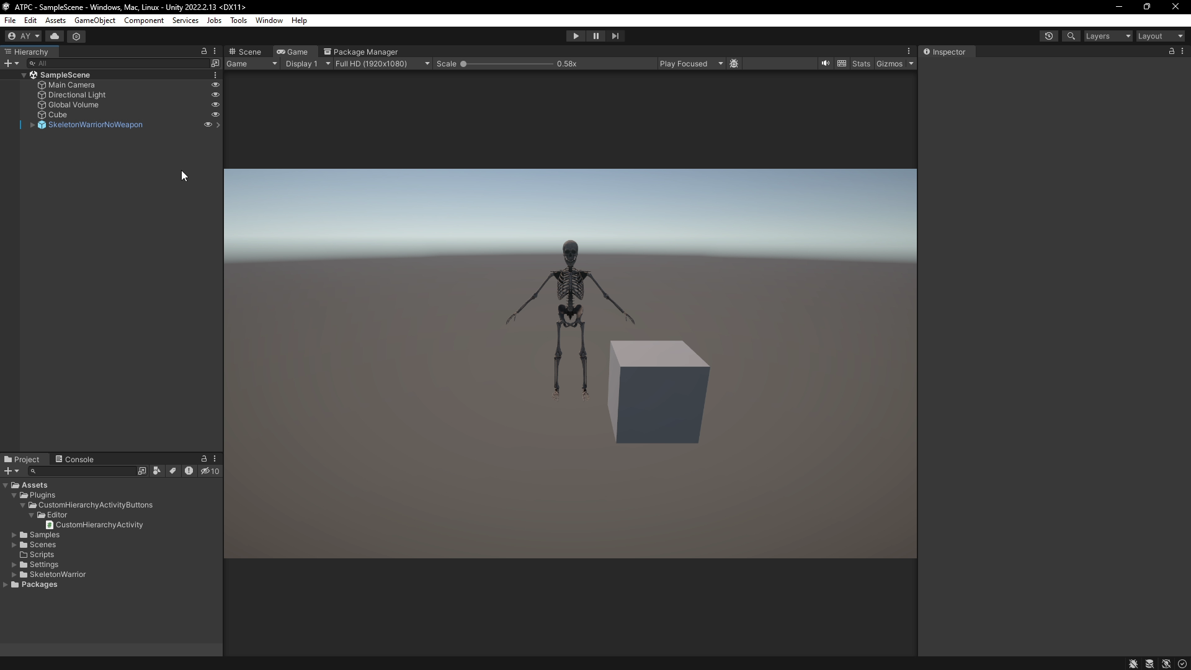This screenshot has width=1191, height=670.
Task: Adjust the Scale slider in Game view
Action: coord(465,64)
